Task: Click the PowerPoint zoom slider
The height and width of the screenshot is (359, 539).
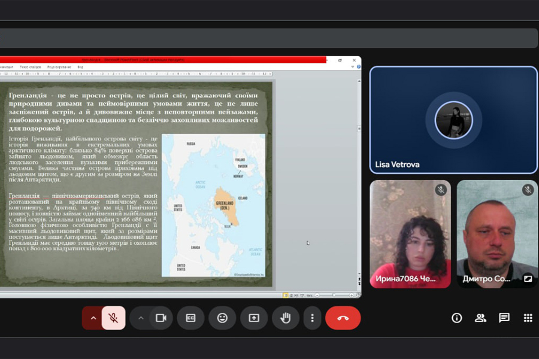Action: (x=334, y=295)
